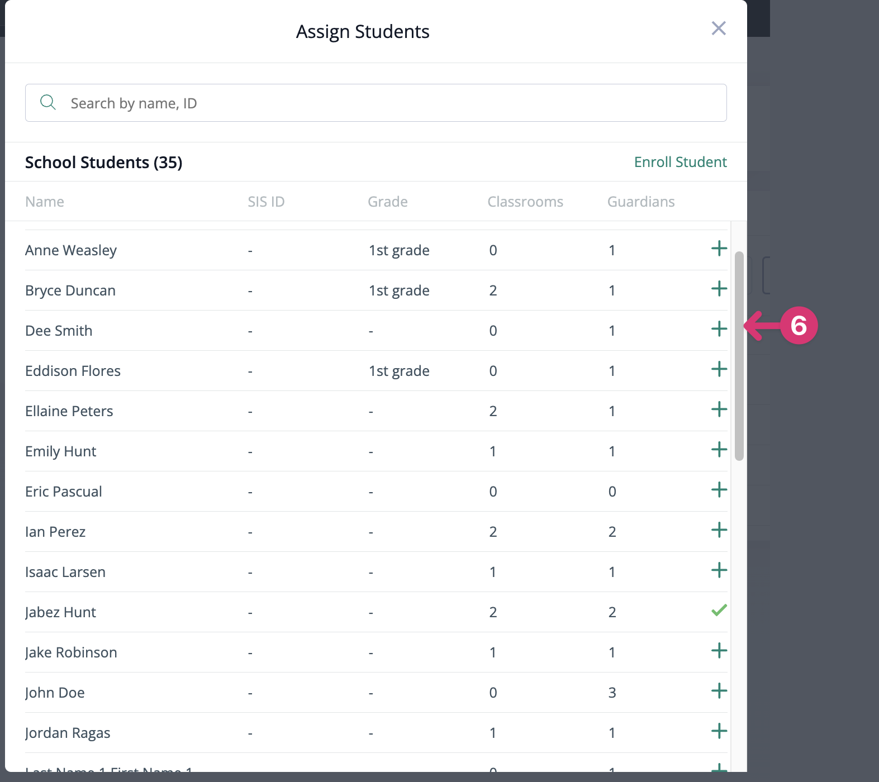The height and width of the screenshot is (782, 879).
Task: Add Jake Robinson with the plus icon
Action: click(719, 651)
